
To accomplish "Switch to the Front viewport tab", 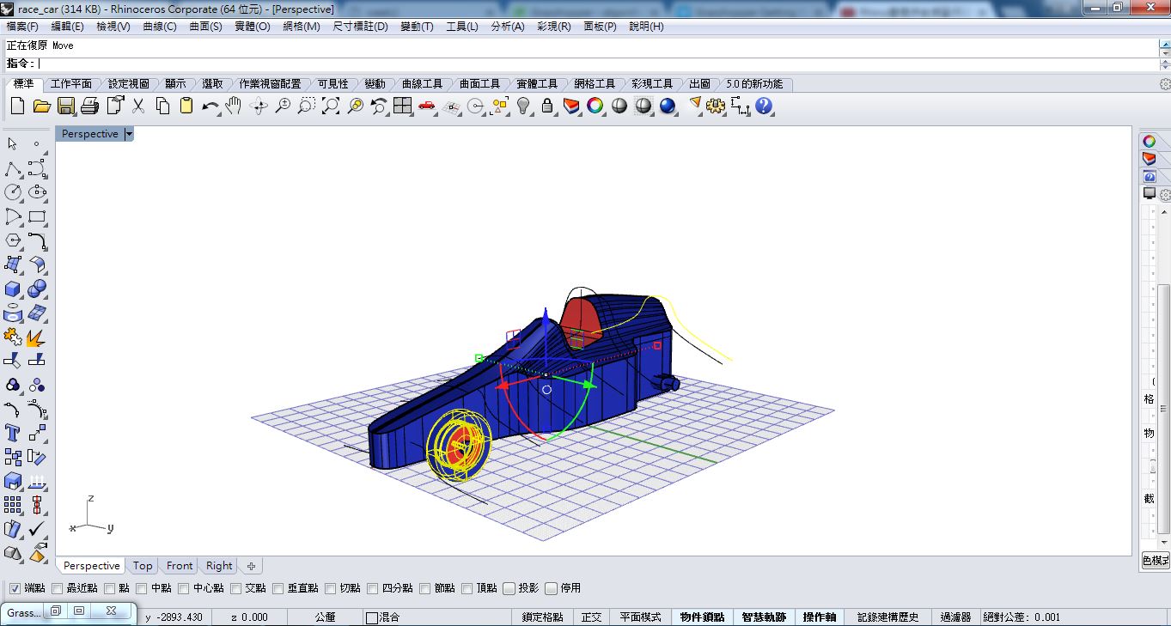I will [x=180, y=566].
